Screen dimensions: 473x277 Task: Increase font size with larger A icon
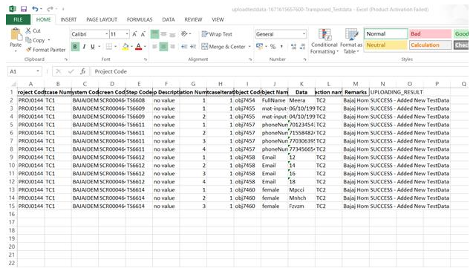pos(134,34)
